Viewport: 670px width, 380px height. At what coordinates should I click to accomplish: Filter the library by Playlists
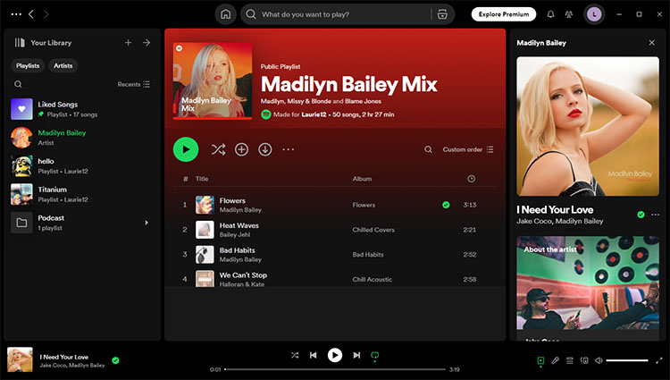tap(28, 65)
